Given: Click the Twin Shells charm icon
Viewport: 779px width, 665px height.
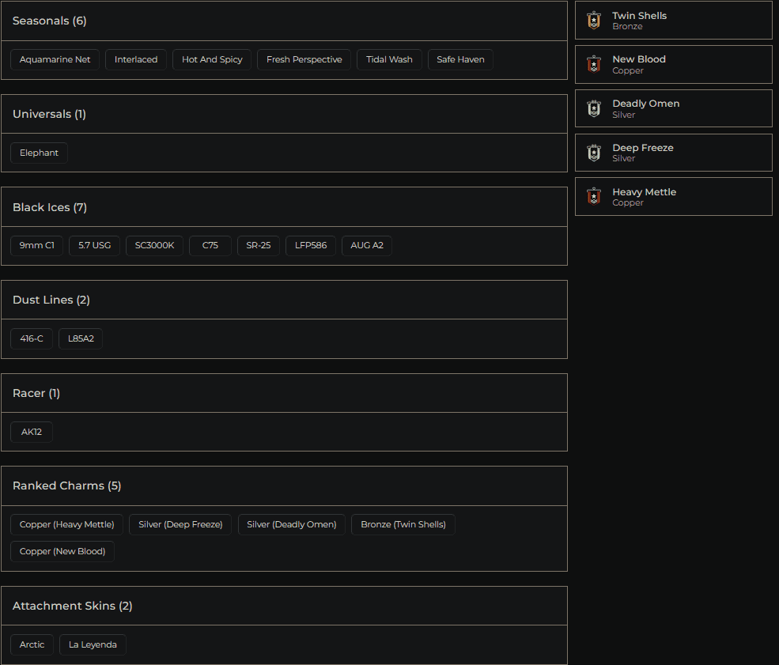Looking at the screenshot, I should tap(594, 20).
